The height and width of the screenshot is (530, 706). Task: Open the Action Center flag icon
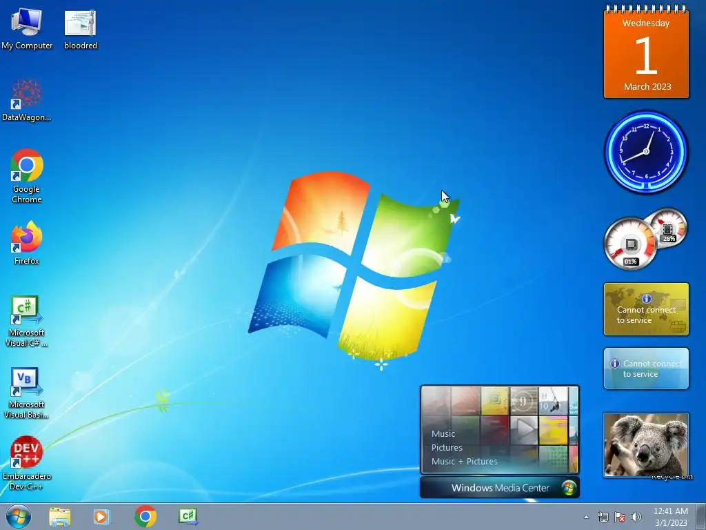[620, 517]
